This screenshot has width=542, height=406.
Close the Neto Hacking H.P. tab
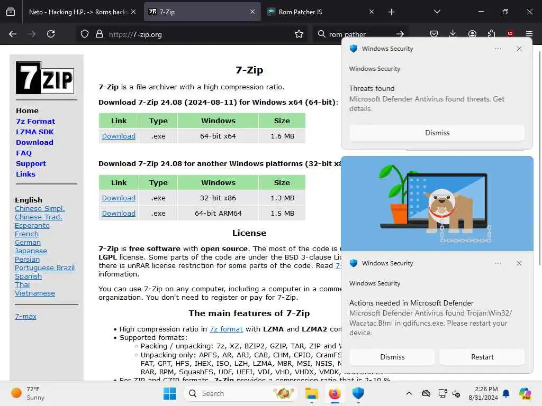133,12
